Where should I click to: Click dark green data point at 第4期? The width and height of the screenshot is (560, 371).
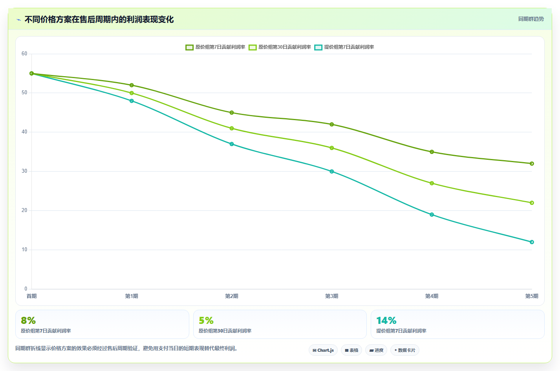tap(432, 152)
